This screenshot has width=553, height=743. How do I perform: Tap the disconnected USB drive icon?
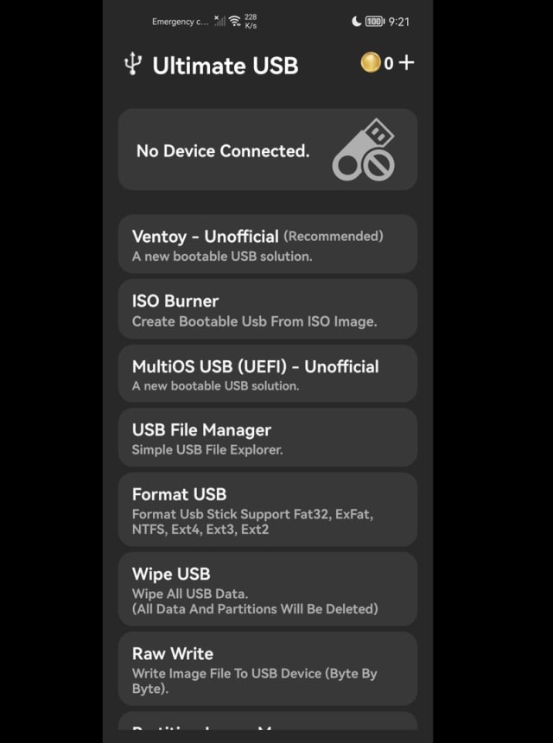364,149
